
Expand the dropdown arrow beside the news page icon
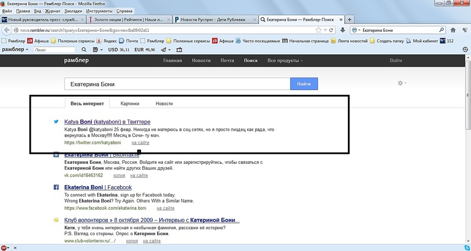[x=101, y=50]
